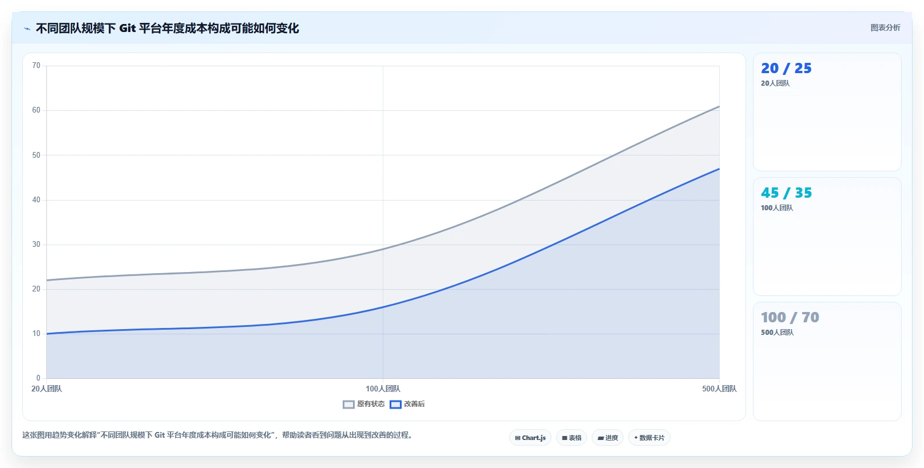
Task: Toggle the 改善后 legend swatch
Action: [395, 405]
